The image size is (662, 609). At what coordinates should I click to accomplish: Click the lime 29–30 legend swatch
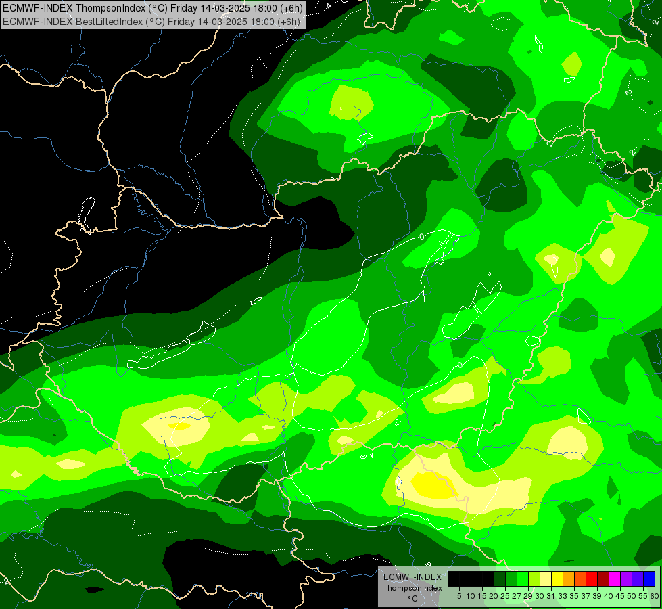(534, 579)
